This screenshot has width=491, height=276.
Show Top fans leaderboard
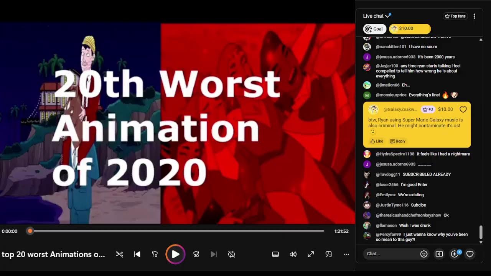[x=455, y=16]
